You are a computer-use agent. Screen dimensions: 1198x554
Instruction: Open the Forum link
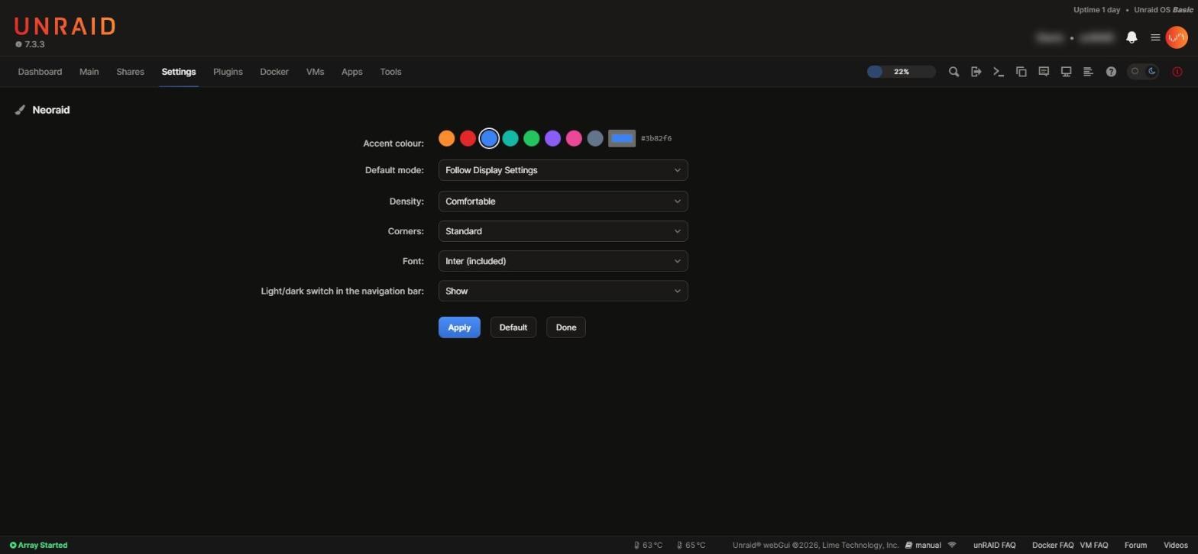tap(1135, 546)
